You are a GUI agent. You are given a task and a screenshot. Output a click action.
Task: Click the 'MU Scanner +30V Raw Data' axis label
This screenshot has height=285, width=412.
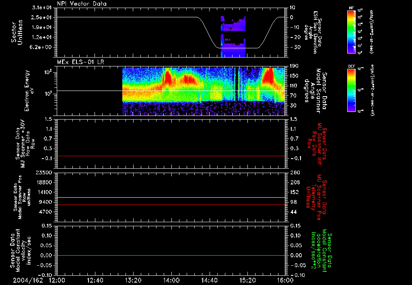click(25, 144)
